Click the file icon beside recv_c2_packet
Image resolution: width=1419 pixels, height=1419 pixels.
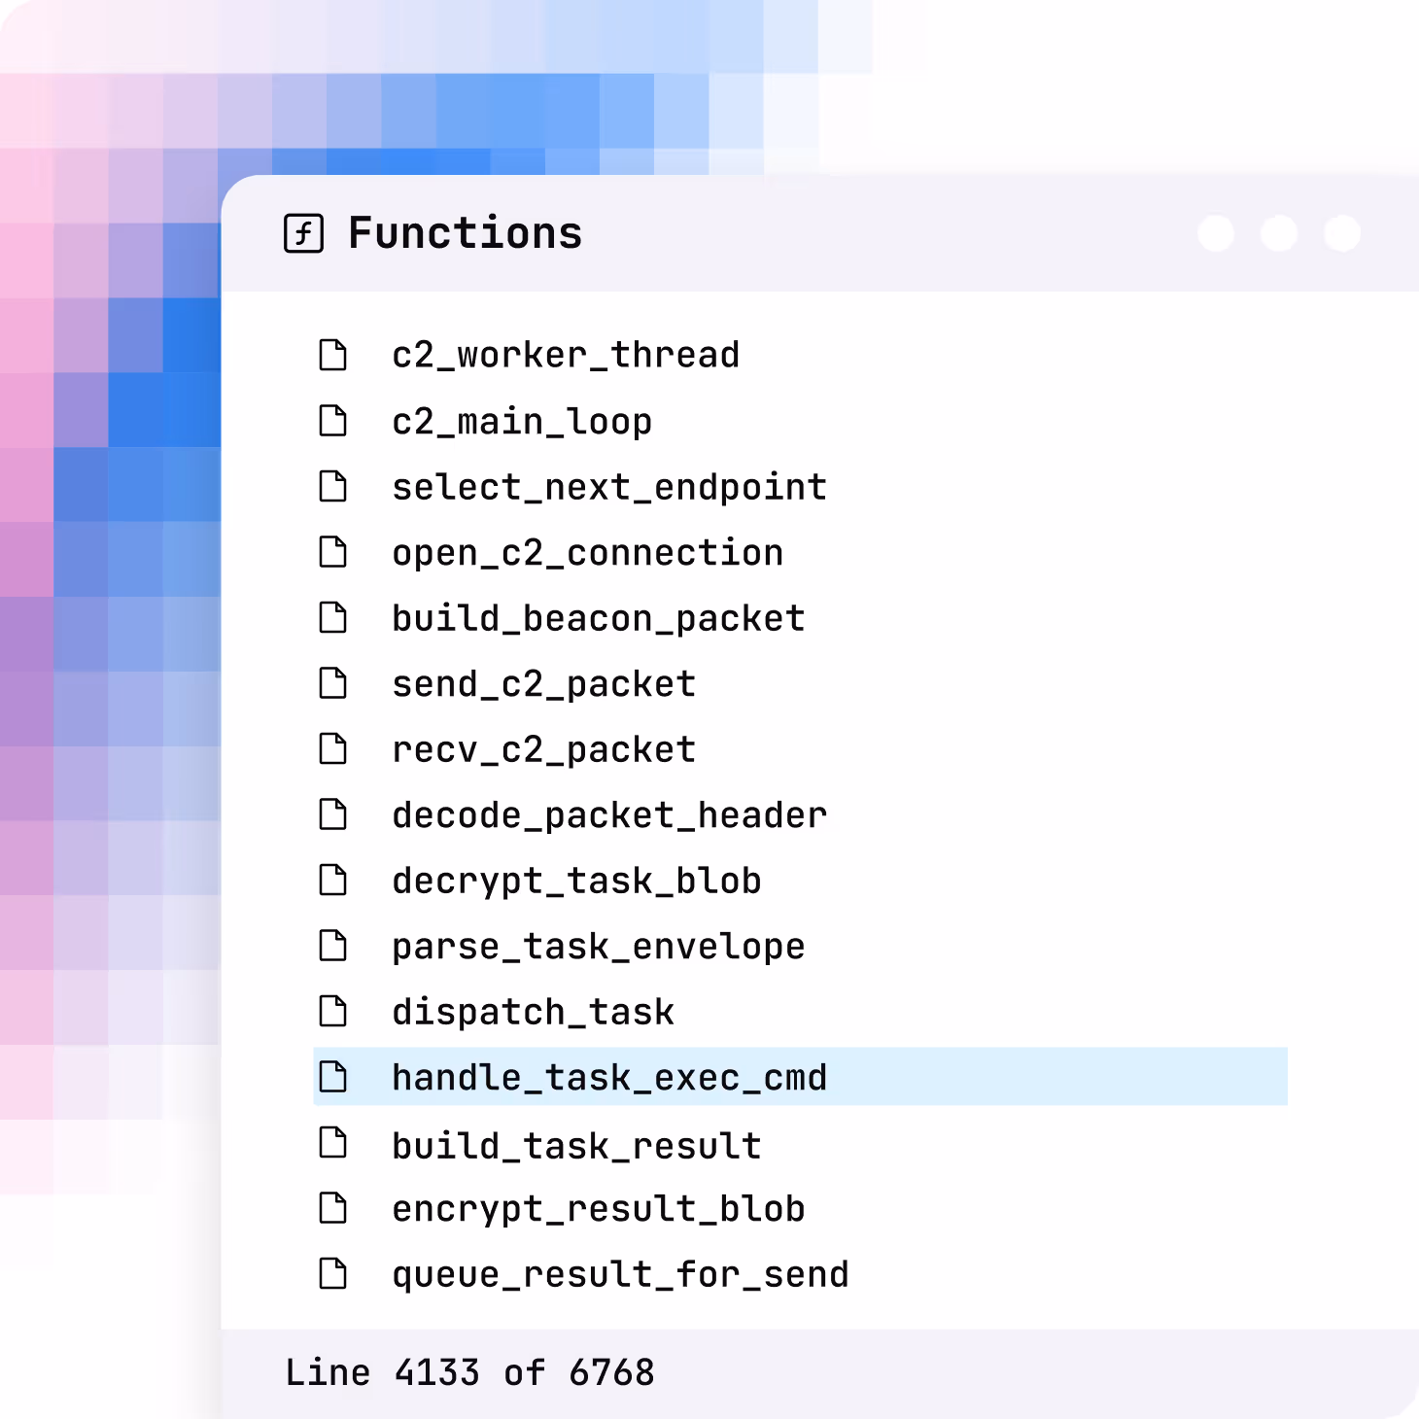click(333, 749)
